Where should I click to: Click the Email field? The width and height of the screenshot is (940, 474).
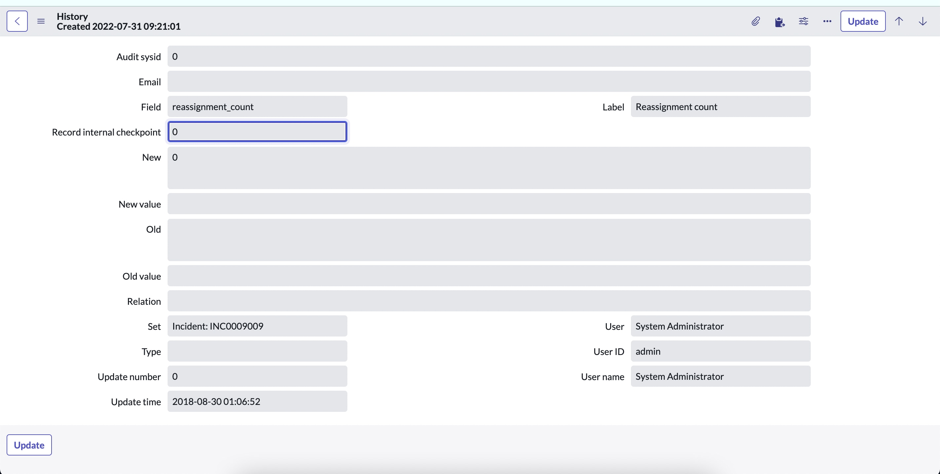pos(489,81)
